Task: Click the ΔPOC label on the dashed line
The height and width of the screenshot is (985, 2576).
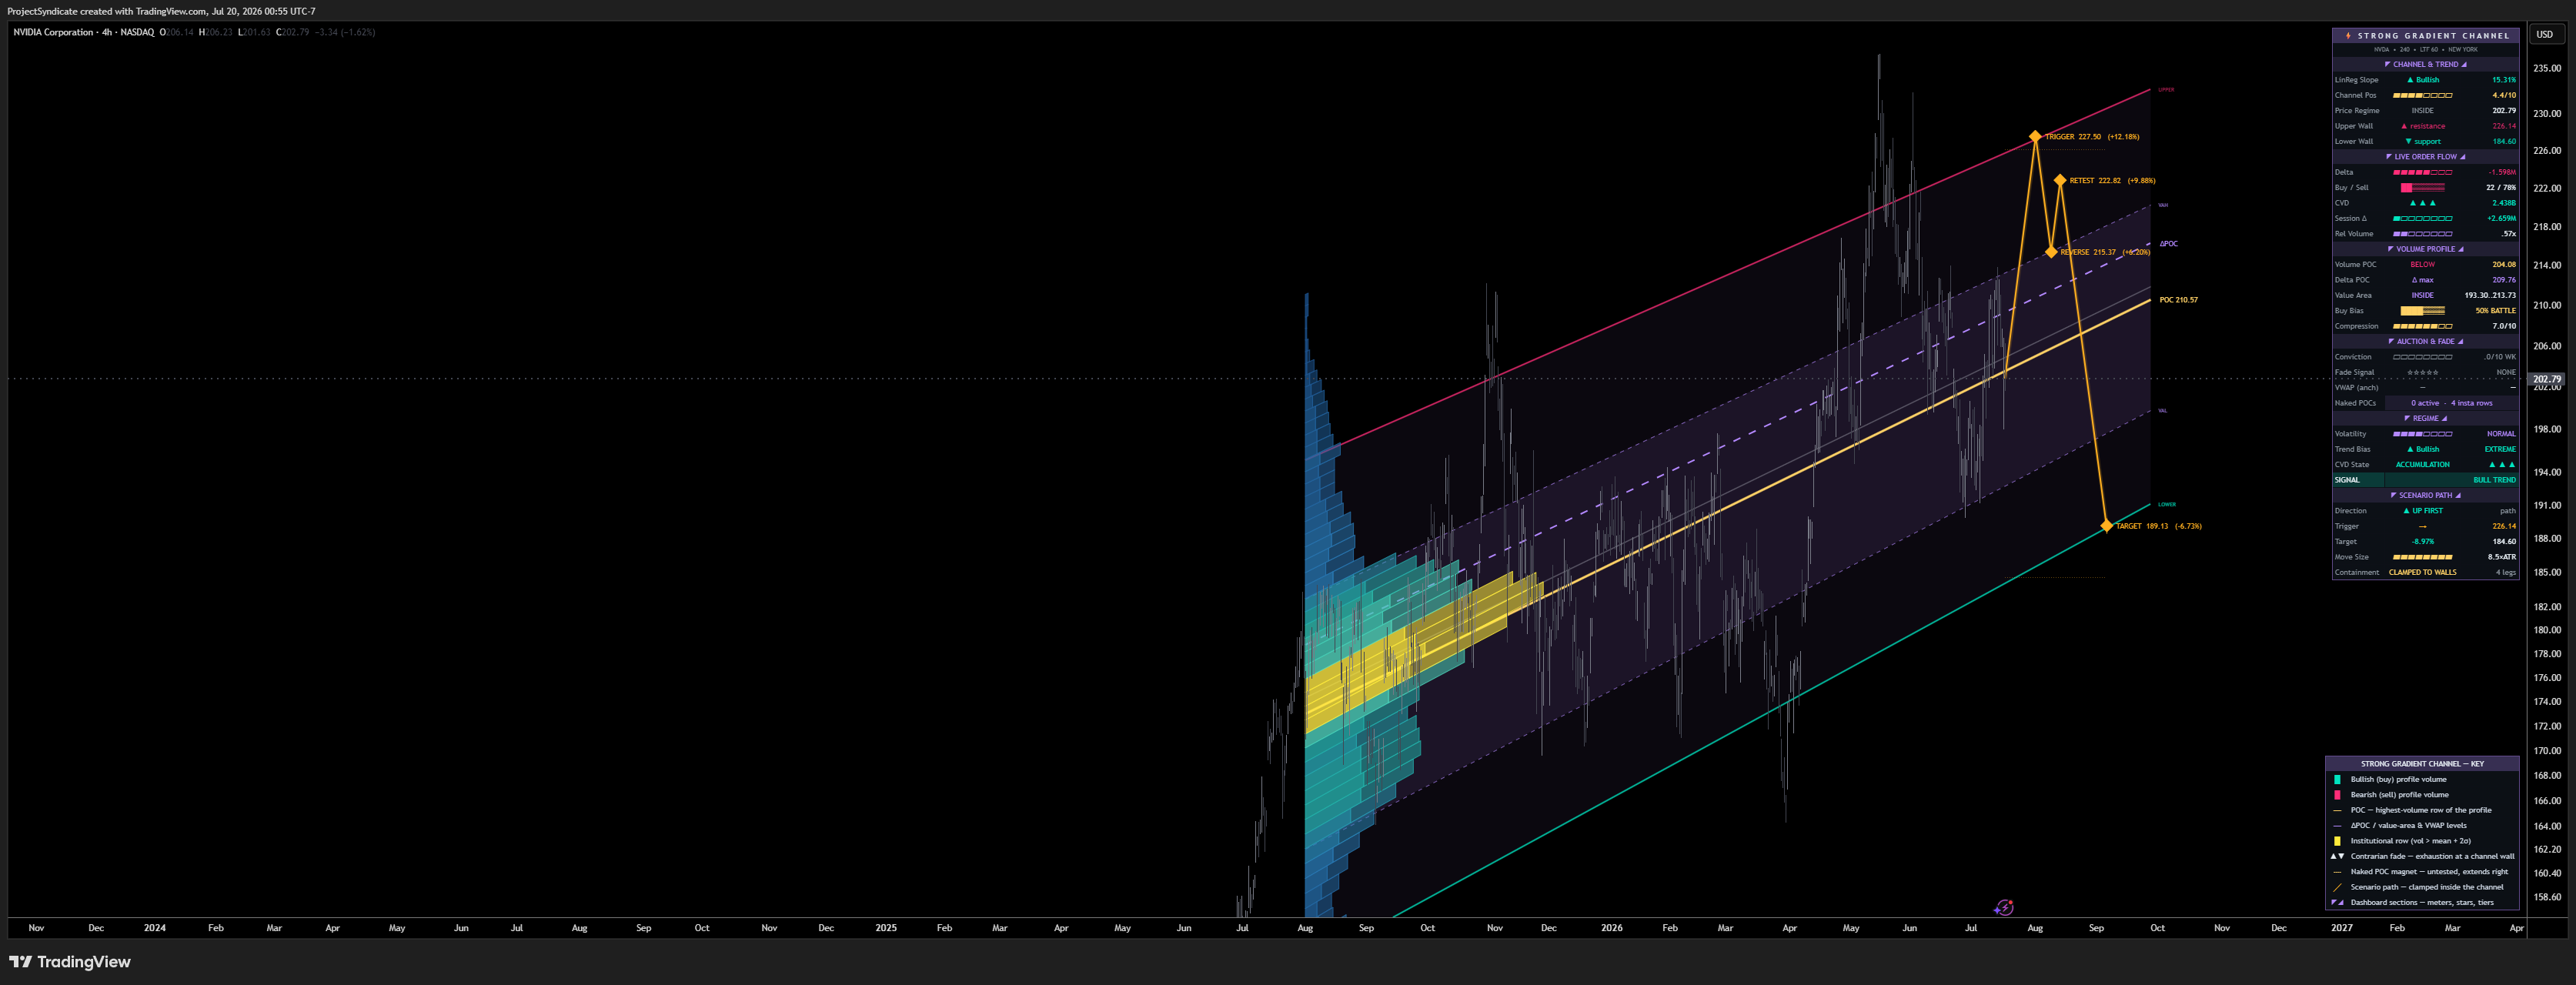Action: pyautogui.click(x=2168, y=243)
